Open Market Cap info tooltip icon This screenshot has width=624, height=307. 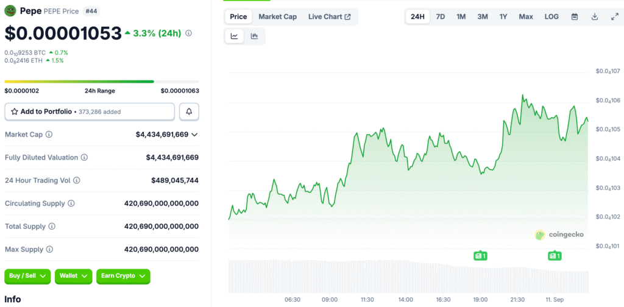click(49, 135)
